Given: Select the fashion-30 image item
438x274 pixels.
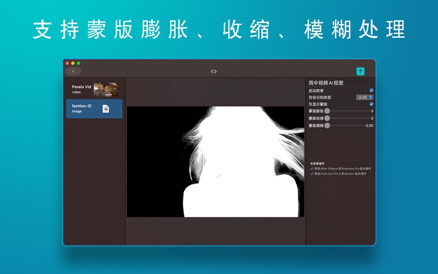Looking at the screenshot, I should 94,109.
